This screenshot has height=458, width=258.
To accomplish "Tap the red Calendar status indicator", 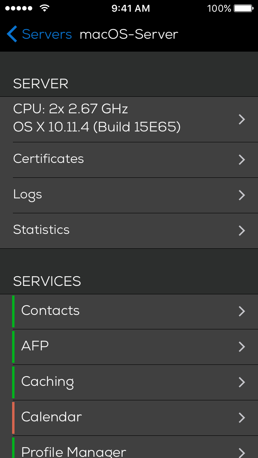I will point(13,418).
